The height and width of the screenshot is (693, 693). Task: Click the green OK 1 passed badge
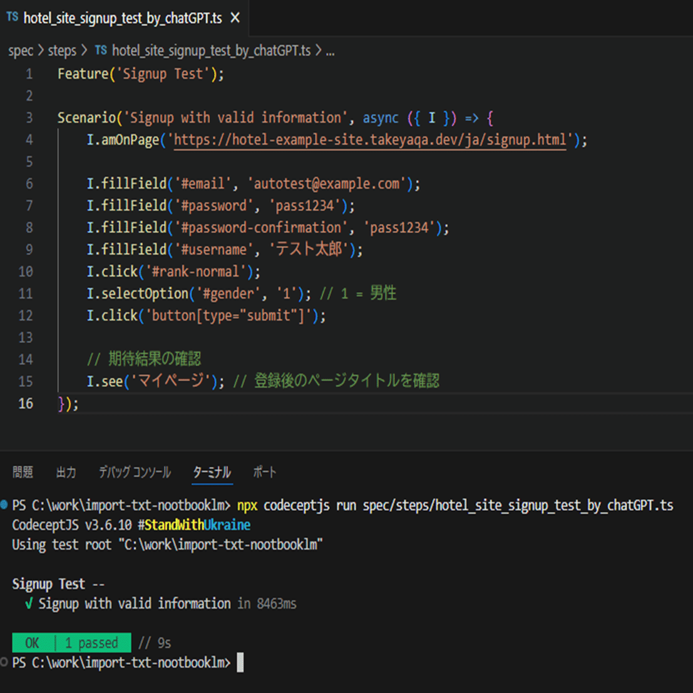tap(71, 643)
